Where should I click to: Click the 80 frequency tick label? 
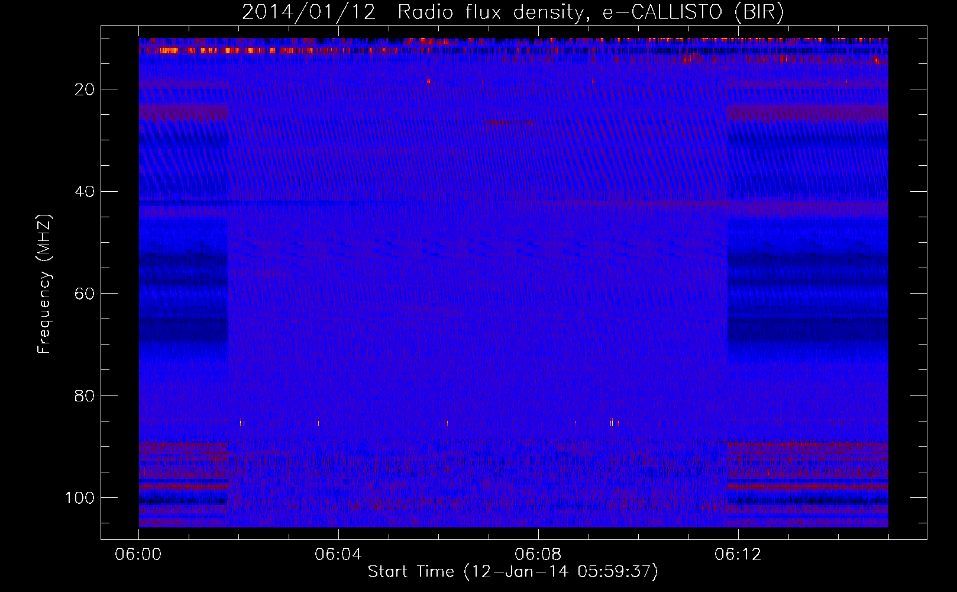[x=85, y=395]
